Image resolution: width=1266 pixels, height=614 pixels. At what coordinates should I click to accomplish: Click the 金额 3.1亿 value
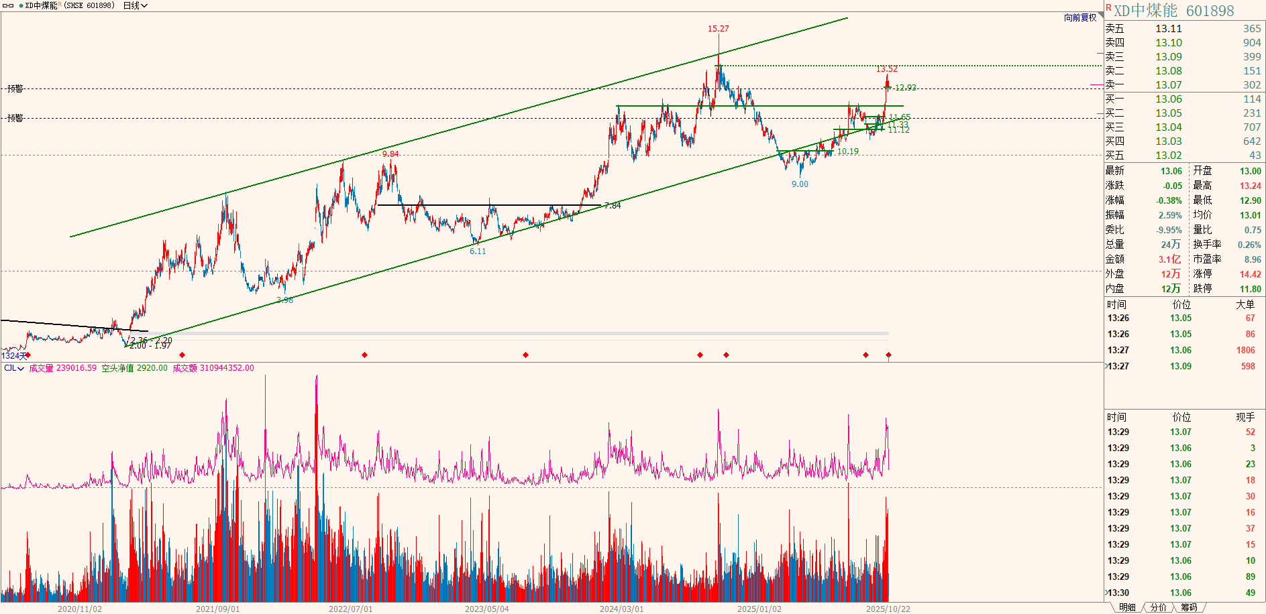click(x=1170, y=259)
